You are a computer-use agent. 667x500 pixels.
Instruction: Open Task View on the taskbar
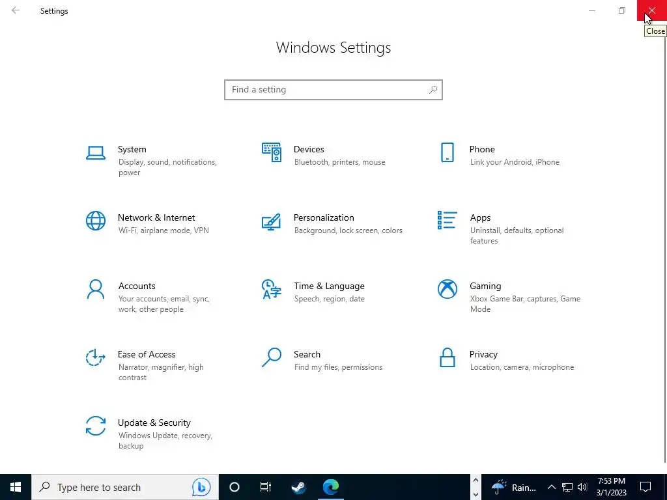pyautogui.click(x=266, y=487)
